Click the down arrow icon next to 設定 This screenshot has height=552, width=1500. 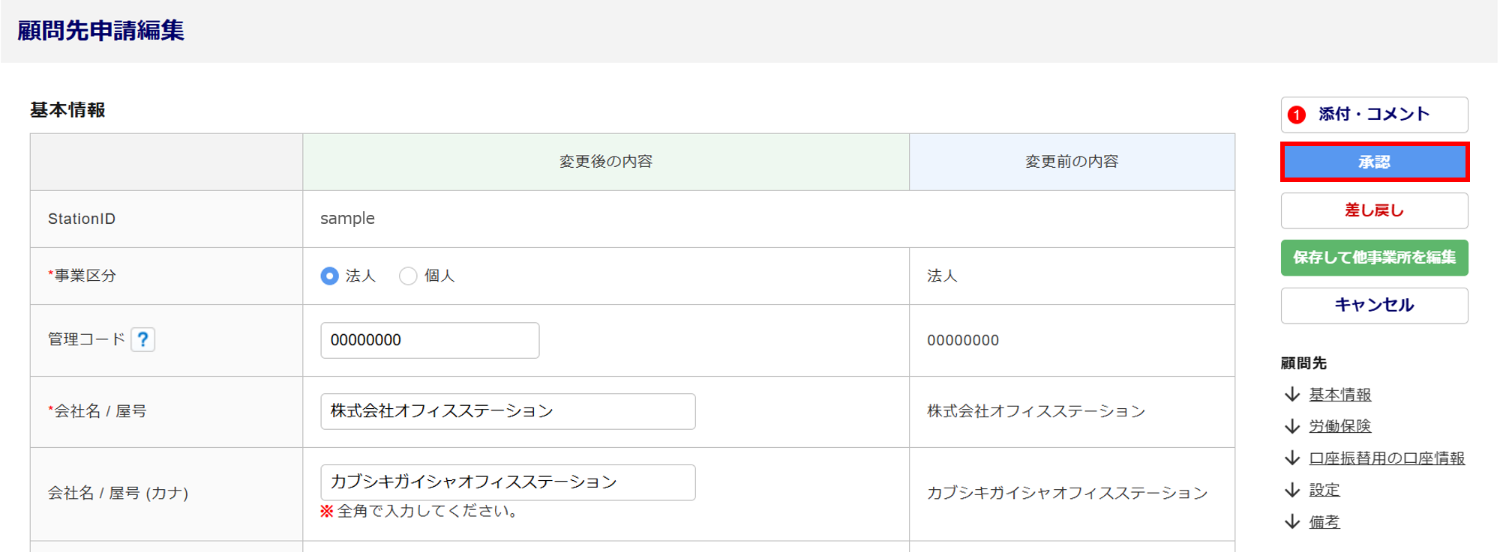point(1292,490)
